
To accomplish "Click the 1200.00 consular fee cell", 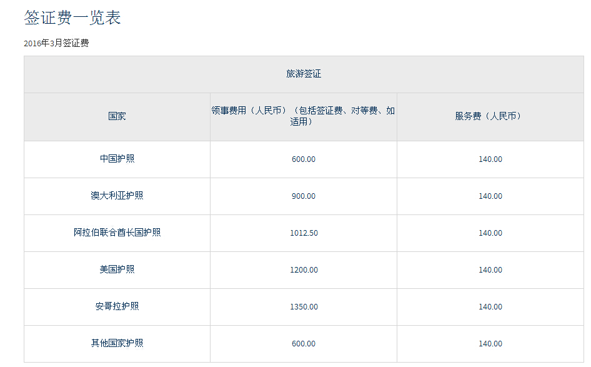I will click(x=304, y=270).
